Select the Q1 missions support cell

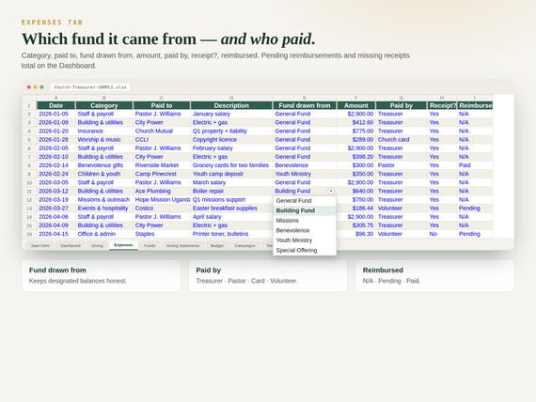pyautogui.click(x=231, y=199)
